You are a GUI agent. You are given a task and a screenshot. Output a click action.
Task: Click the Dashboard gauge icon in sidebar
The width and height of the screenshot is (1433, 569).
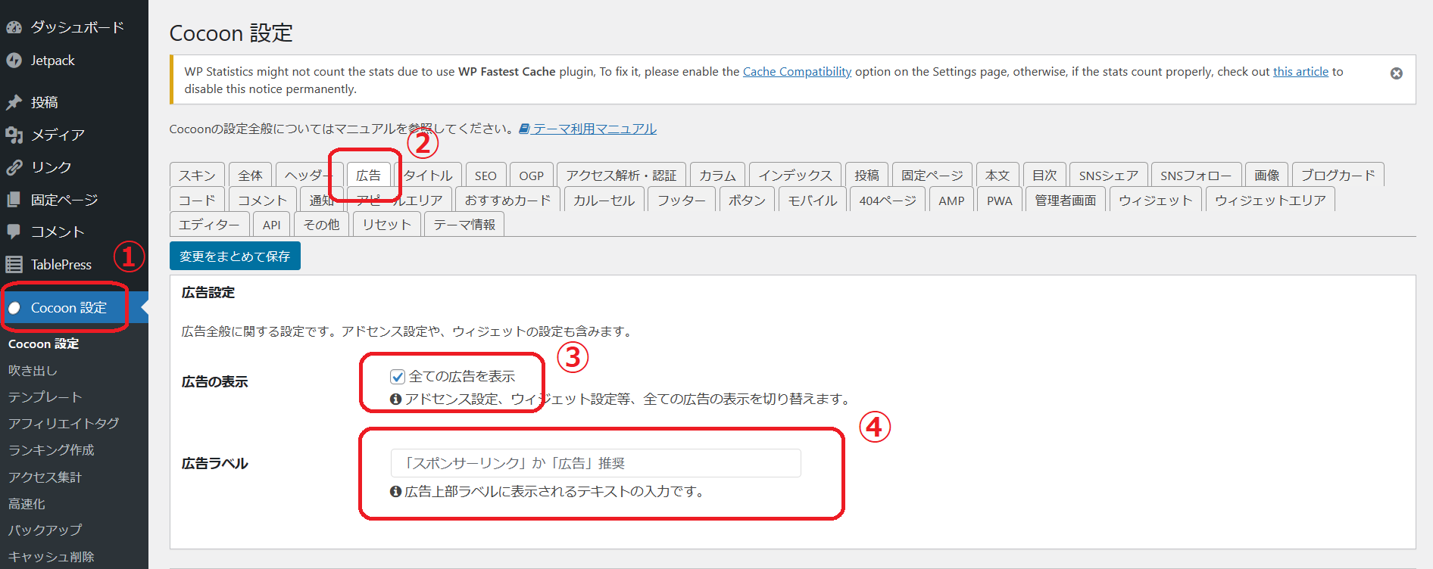[14, 28]
